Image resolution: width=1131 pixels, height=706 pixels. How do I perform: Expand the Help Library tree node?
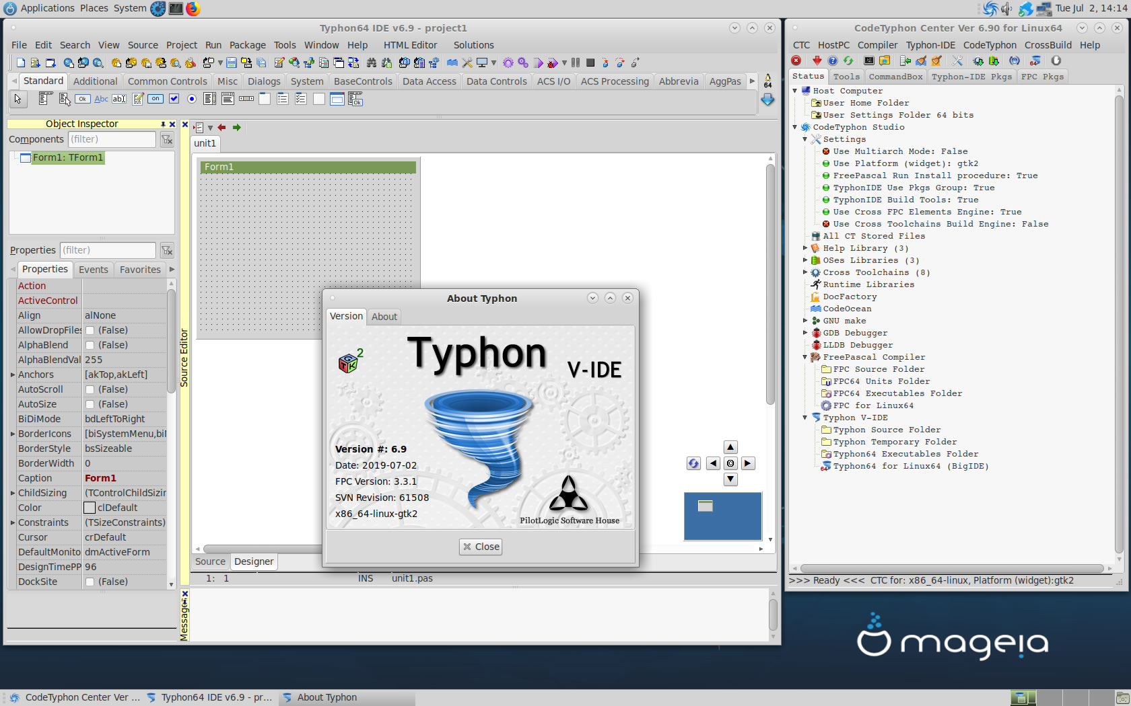click(805, 248)
